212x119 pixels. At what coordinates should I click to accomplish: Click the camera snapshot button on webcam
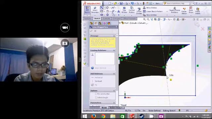tap(65, 43)
